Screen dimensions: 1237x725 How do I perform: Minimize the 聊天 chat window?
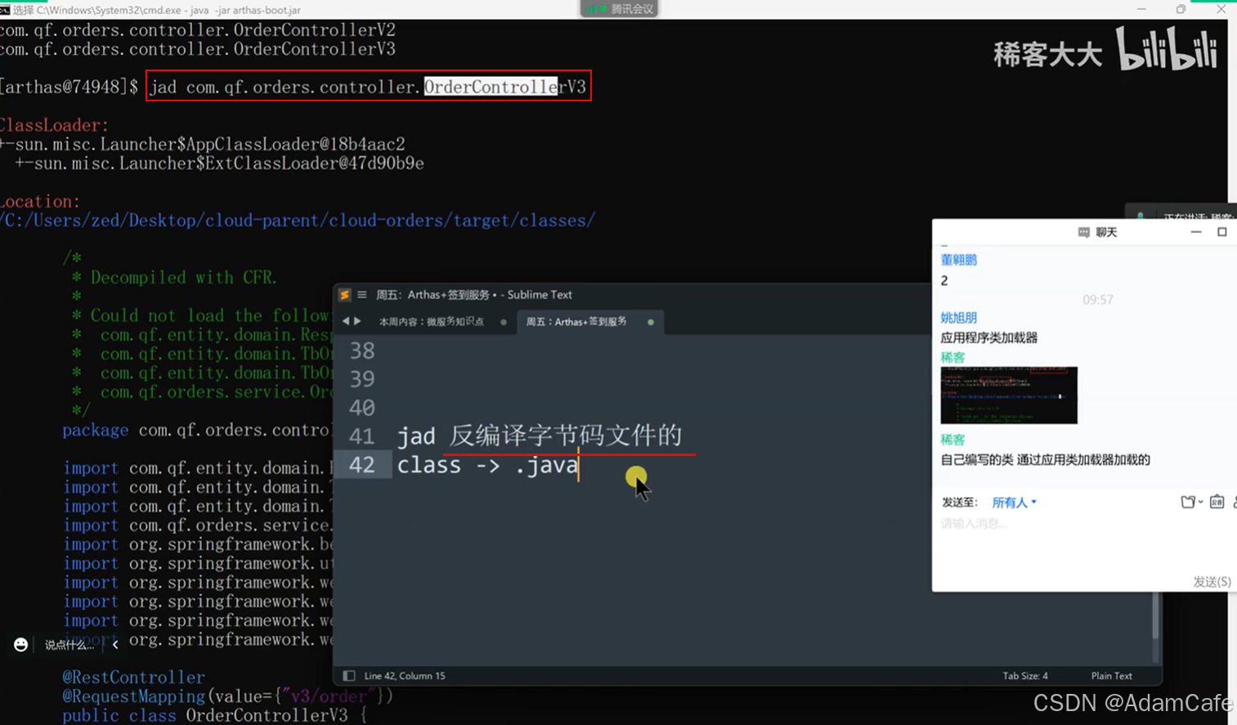[x=1196, y=232]
